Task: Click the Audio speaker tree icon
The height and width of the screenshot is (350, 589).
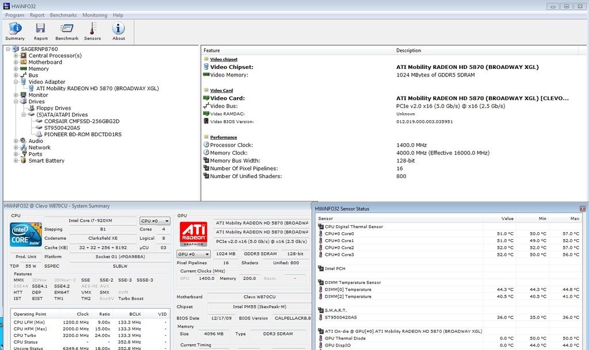Action: coord(24,141)
